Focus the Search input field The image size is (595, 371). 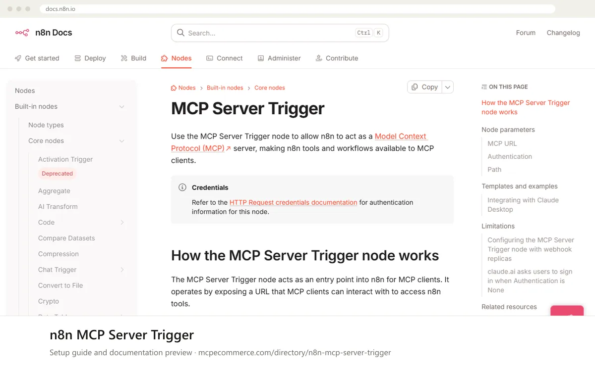pyautogui.click(x=280, y=33)
